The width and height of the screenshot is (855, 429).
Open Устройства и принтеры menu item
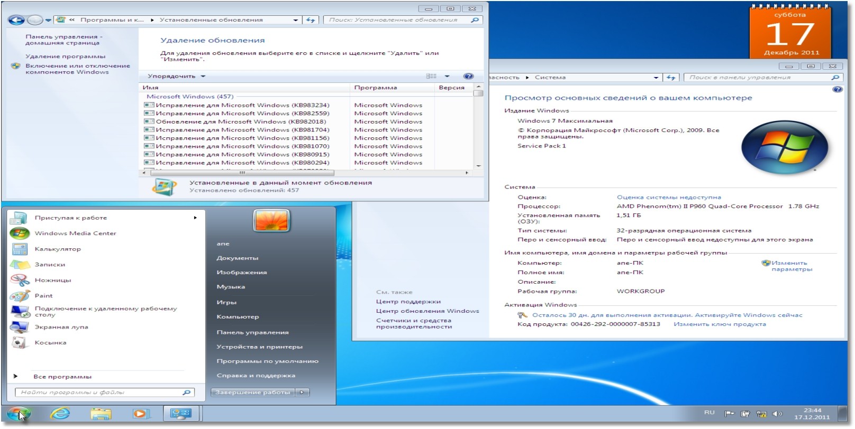point(259,347)
